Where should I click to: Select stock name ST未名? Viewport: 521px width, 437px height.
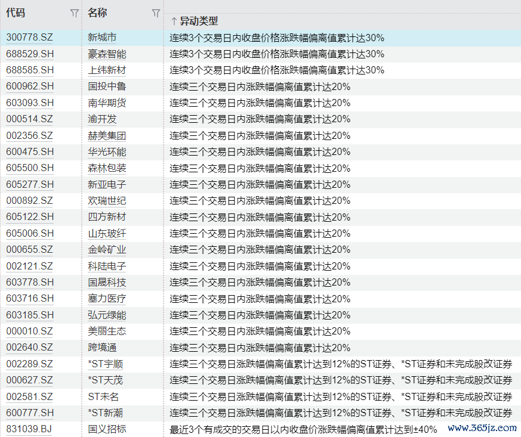(x=103, y=396)
